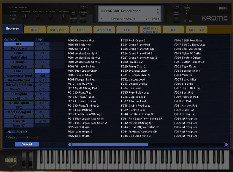The height and width of the screenshot is (172, 233).
Task: Switch to the Amp / EQ tab
Action: (x=104, y=30)
